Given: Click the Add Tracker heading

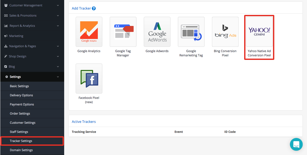Looking at the screenshot, I should tap(81, 8).
